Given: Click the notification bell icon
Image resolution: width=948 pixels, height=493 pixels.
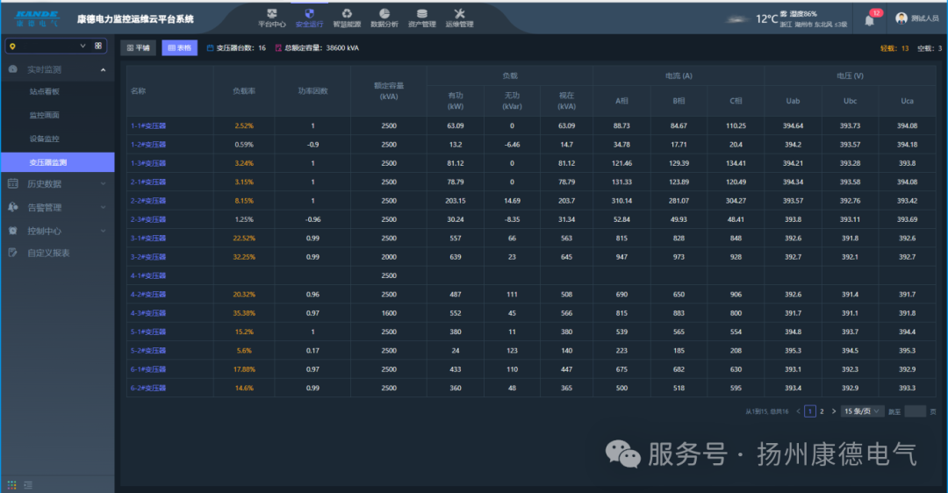Looking at the screenshot, I should [869, 20].
